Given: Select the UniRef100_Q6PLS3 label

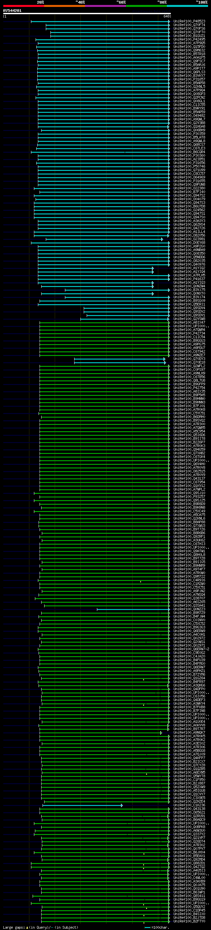Looking at the screenshot, I should (x=189, y=72).
